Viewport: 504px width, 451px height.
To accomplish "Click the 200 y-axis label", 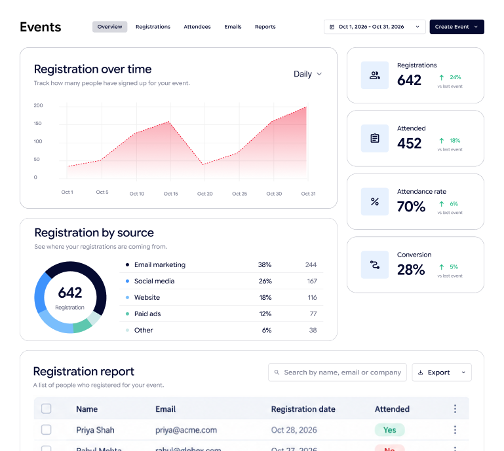I will 38,105.
